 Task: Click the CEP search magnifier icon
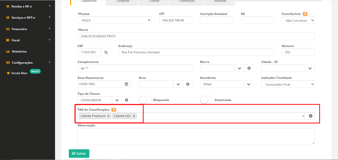tap(106, 52)
